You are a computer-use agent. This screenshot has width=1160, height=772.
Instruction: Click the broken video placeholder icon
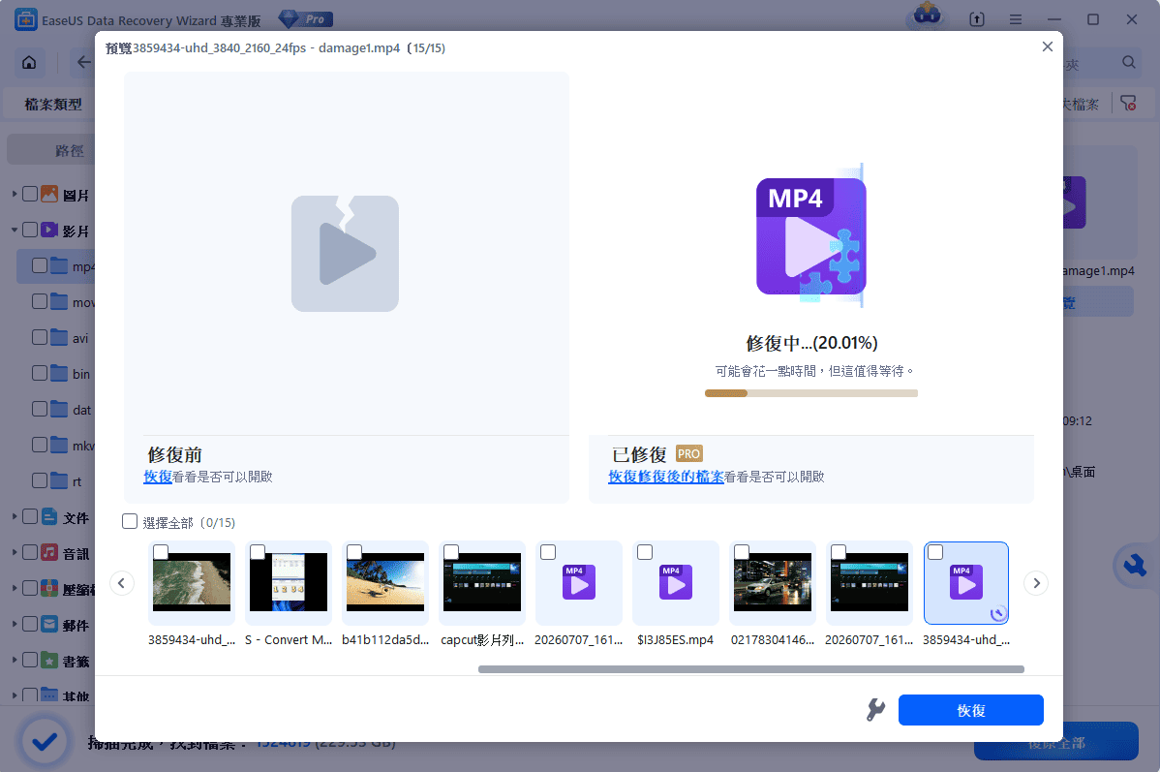[345, 253]
